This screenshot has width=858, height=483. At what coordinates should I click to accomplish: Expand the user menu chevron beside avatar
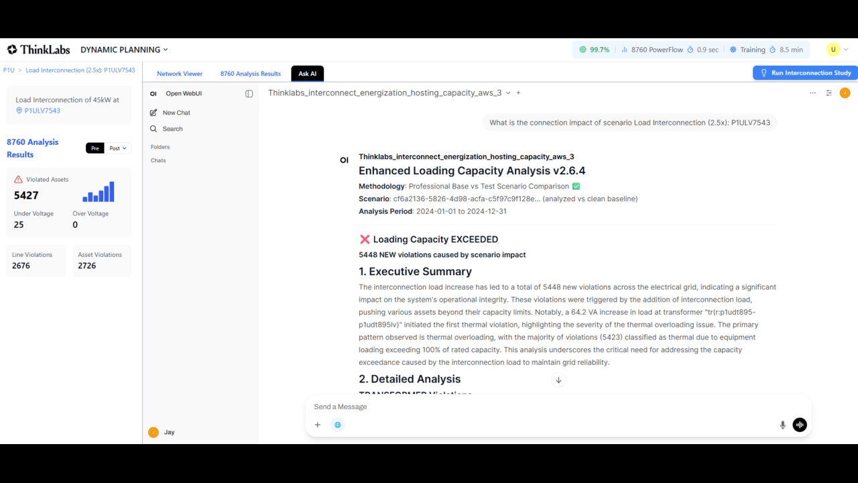[x=846, y=50]
